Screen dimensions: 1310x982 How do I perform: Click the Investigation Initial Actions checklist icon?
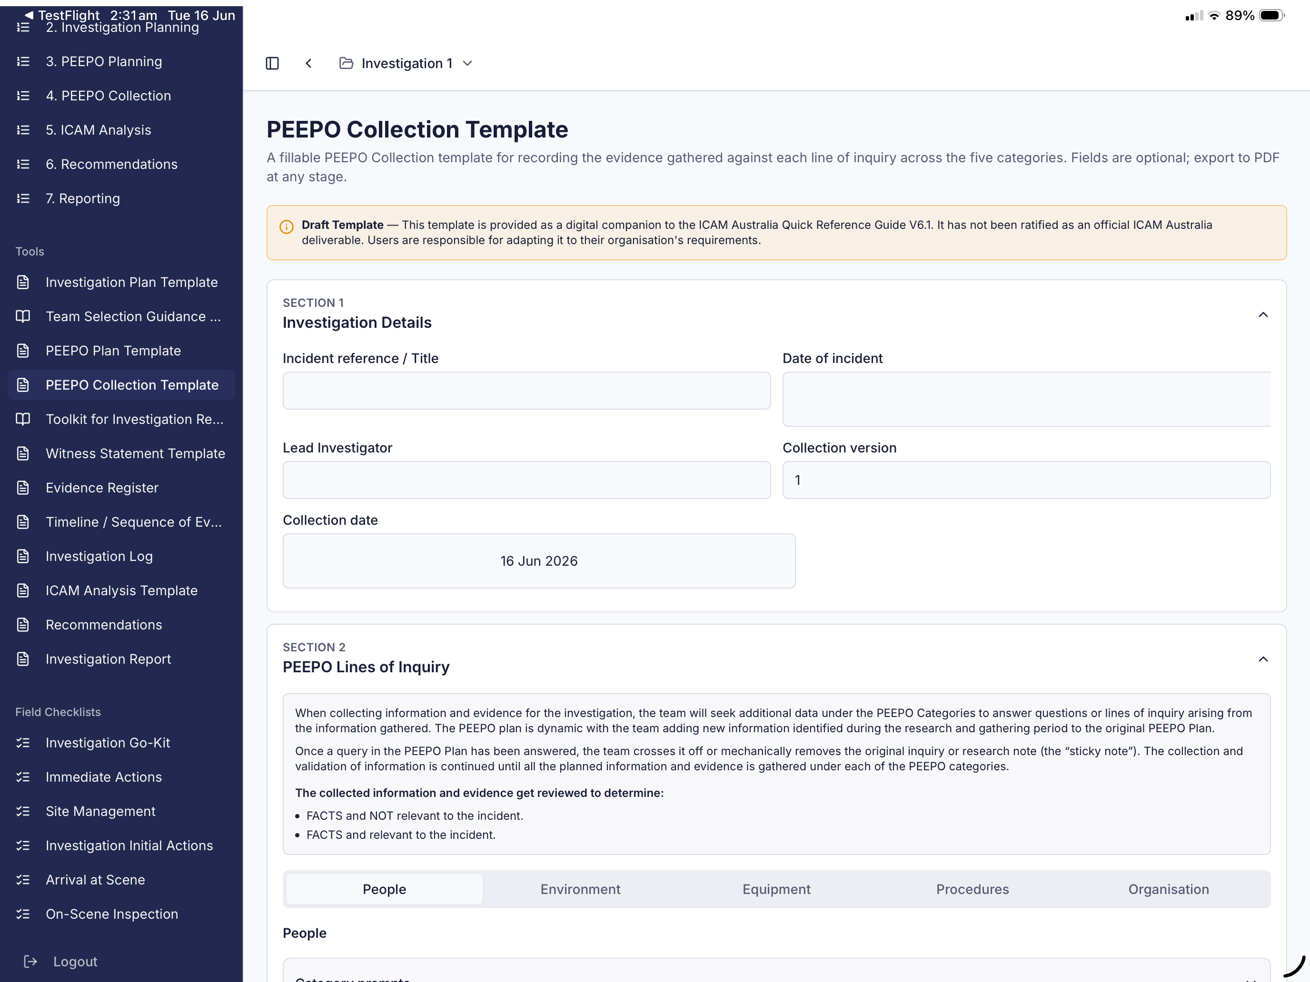pyautogui.click(x=23, y=846)
